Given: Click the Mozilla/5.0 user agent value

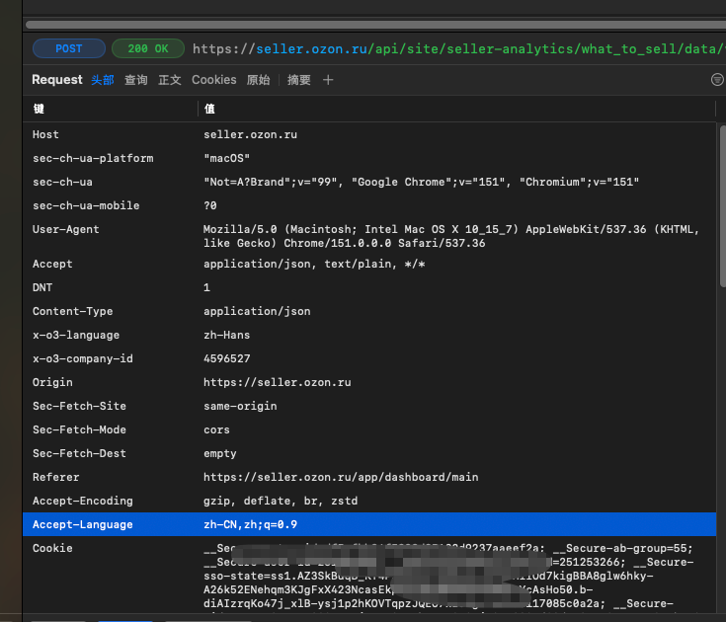Looking at the screenshot, I should (451, 236).
